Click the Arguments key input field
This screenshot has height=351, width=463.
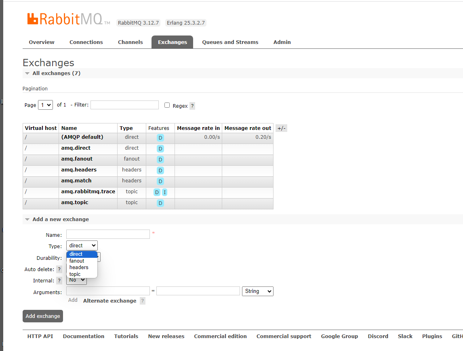(x=108, y=291)
